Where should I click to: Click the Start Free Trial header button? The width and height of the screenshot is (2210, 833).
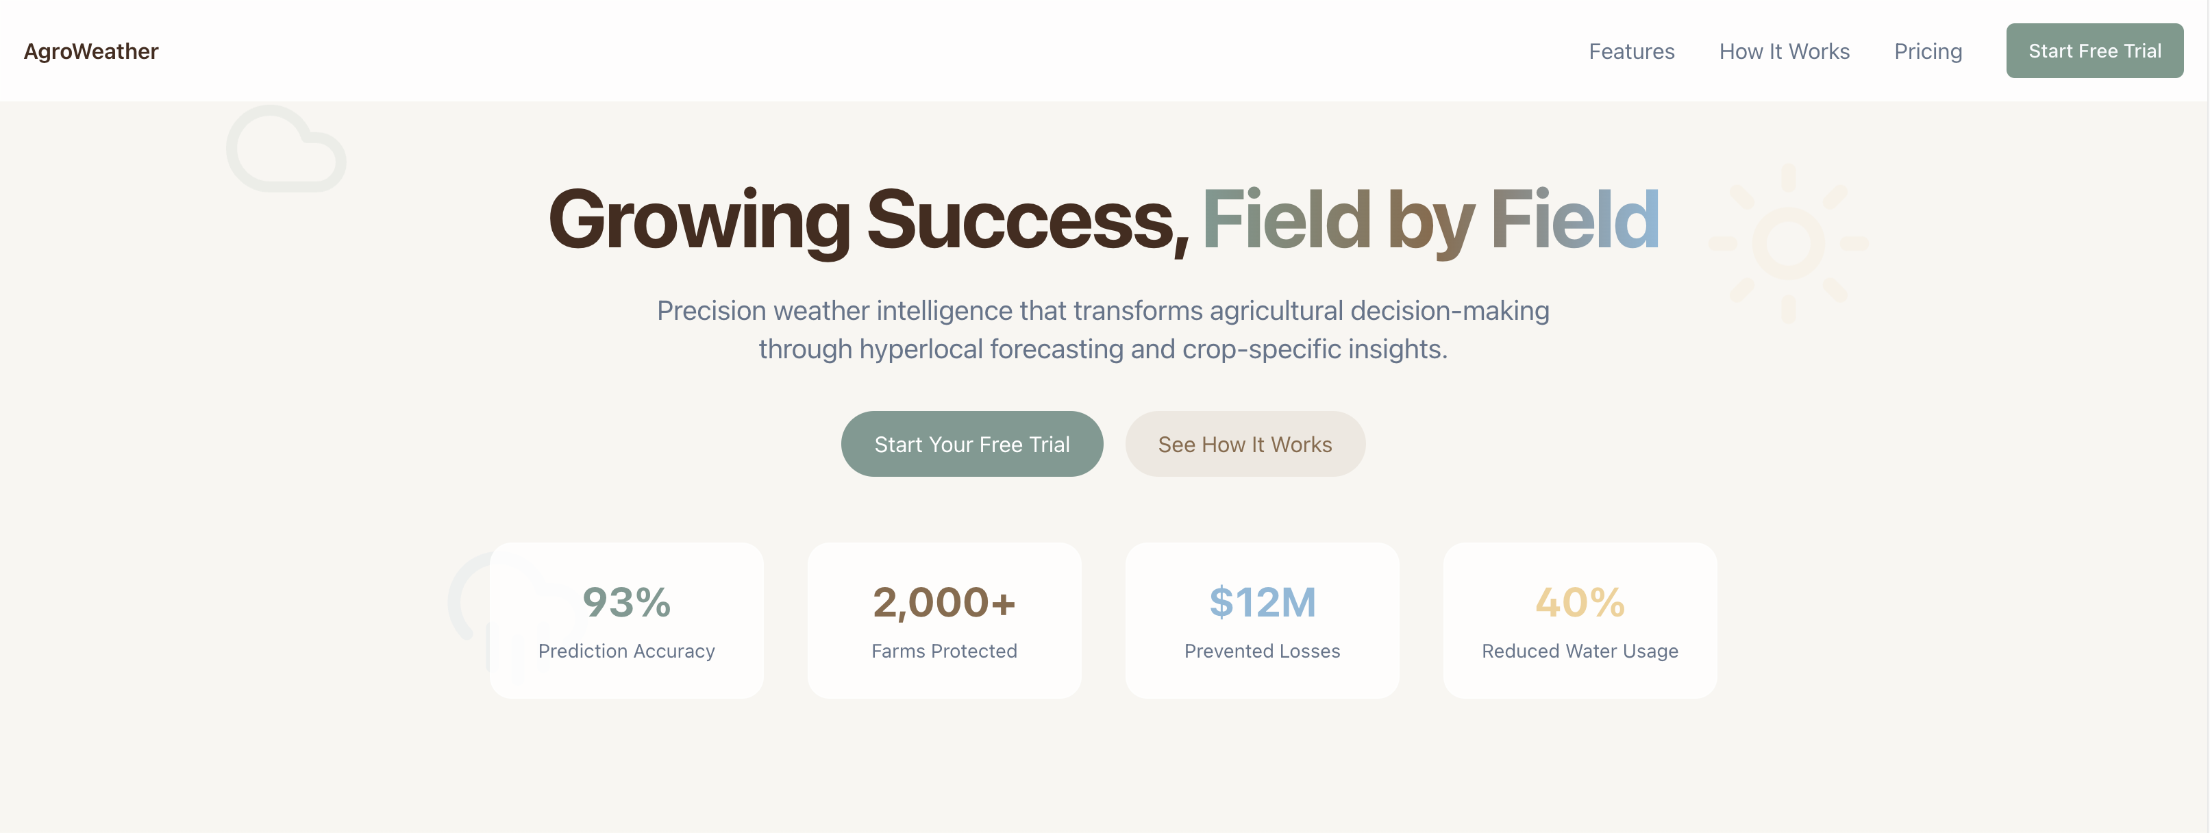[2094, 51]
